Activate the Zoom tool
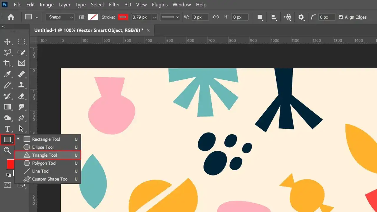This screenshot has height=212, width=377. (x=7, y=150)
